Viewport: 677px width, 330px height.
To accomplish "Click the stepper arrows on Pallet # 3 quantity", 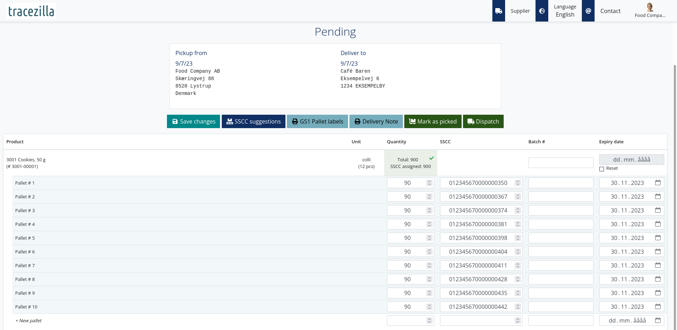I will coord(429,210).
